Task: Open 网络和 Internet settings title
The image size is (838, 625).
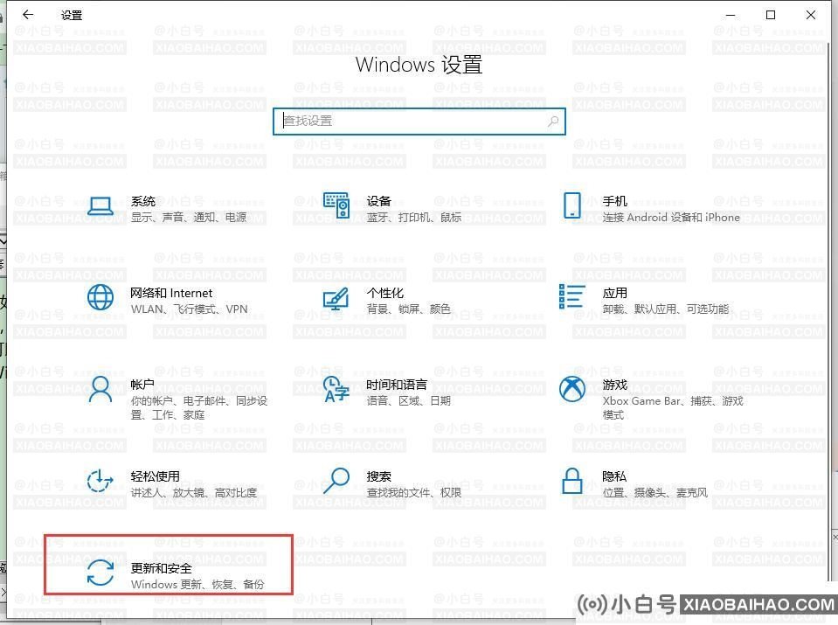Action: coord(171,293)
